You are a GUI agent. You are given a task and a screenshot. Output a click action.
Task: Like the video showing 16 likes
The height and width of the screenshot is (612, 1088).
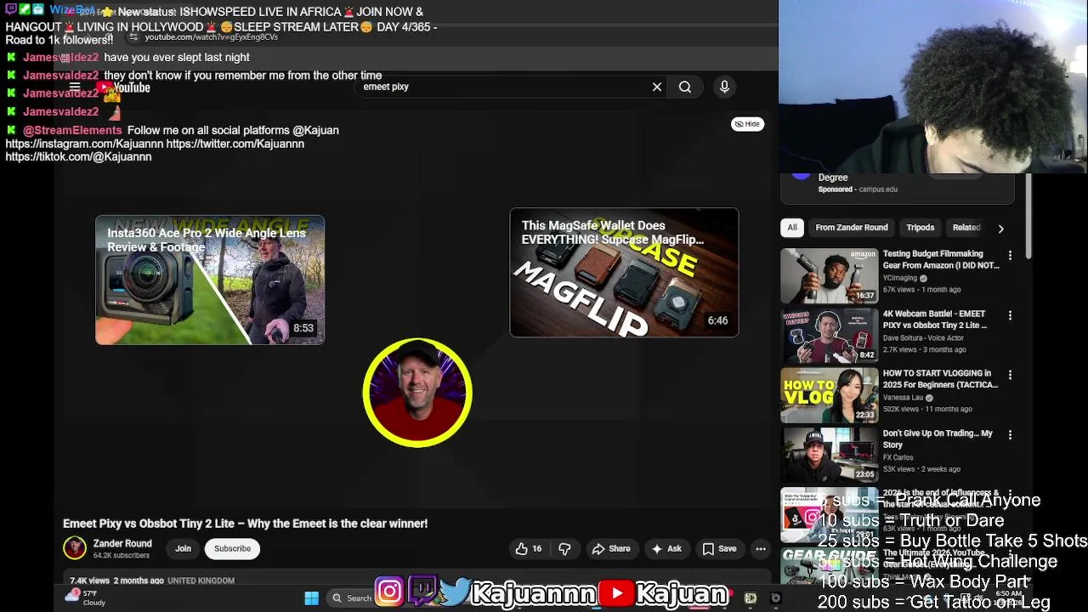(x=529, y=549)
